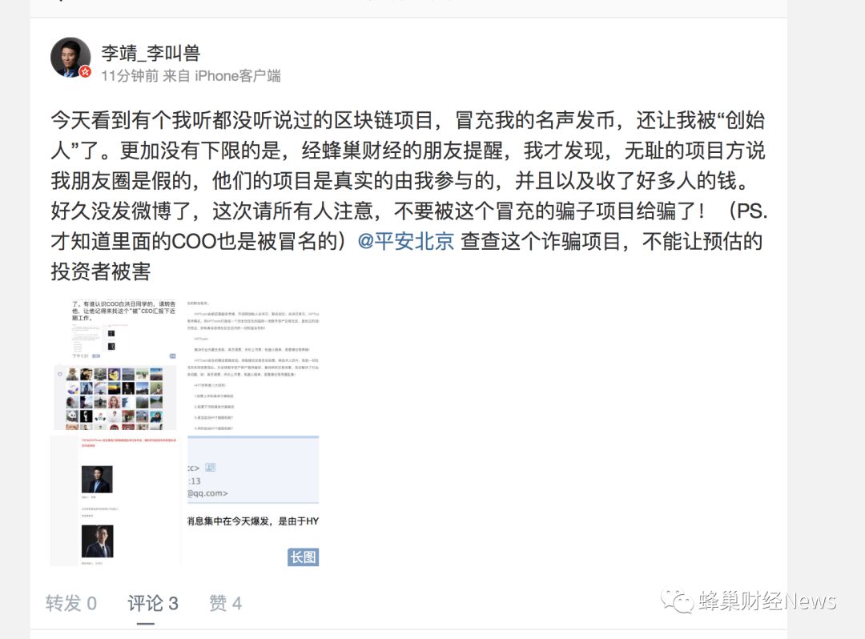Select the 赞 4 like tab
This screenshot has height=639, width=865.
(225, 603)
